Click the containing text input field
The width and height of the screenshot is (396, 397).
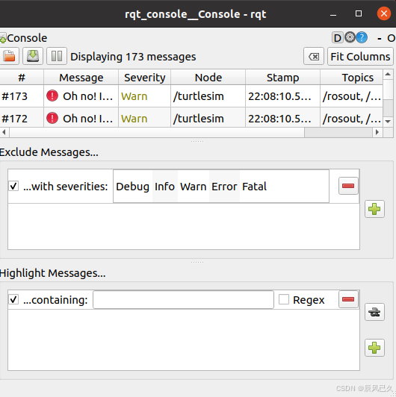(183, 300)
